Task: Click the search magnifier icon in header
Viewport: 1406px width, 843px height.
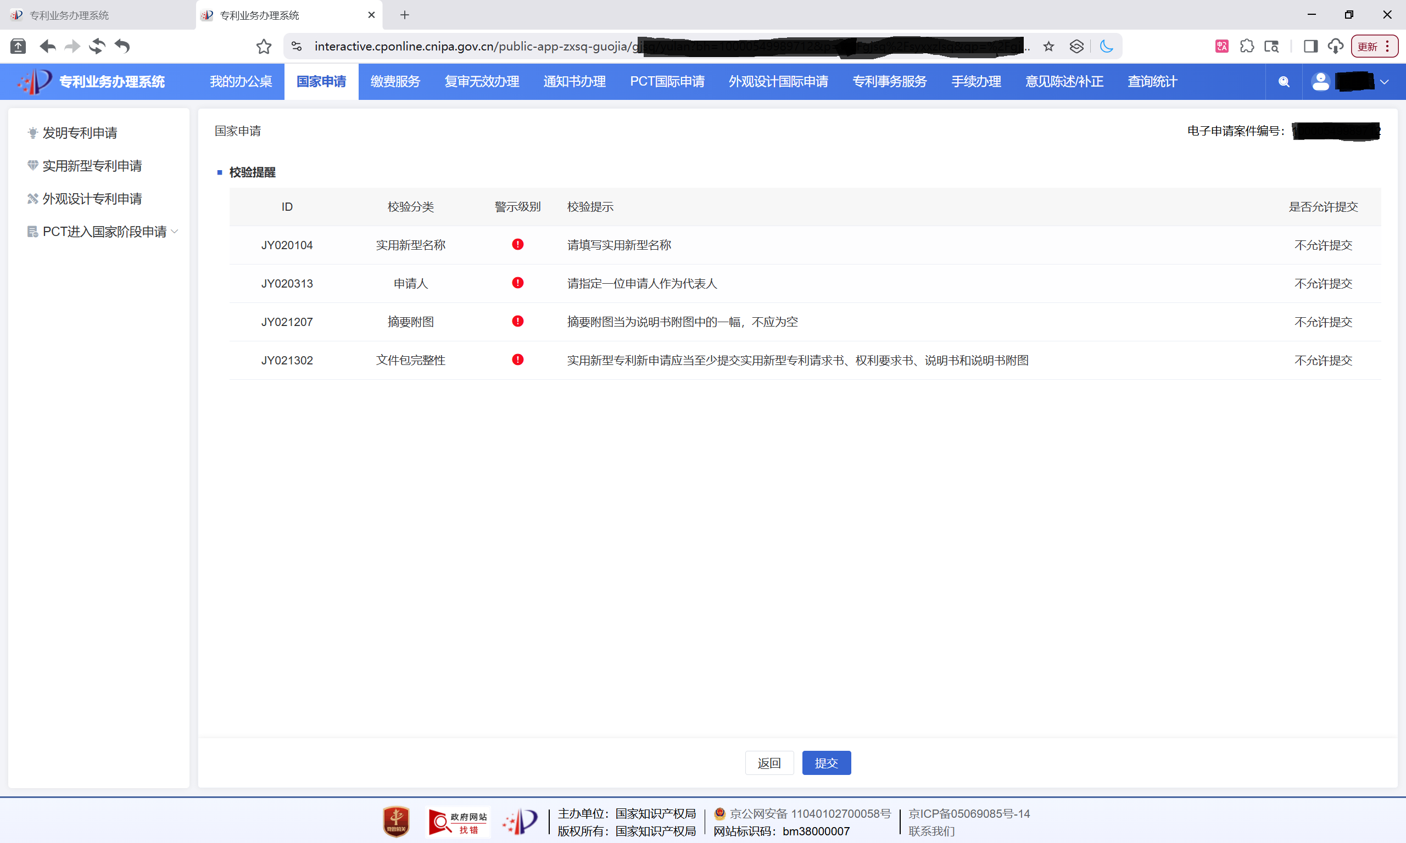Action: click(x=1283, y=82)
